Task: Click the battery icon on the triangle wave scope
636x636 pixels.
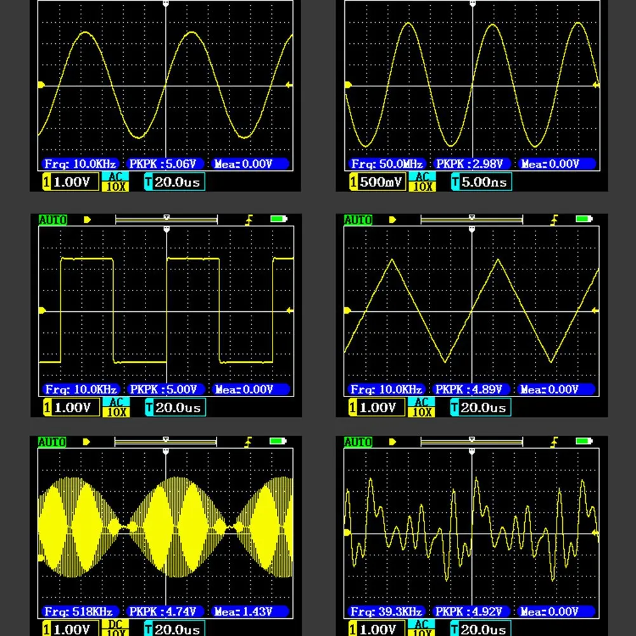Action: click(584, 219)
